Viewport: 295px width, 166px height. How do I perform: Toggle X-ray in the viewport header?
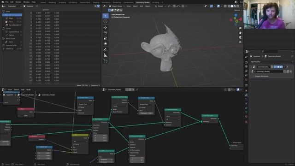click(225, 6)
